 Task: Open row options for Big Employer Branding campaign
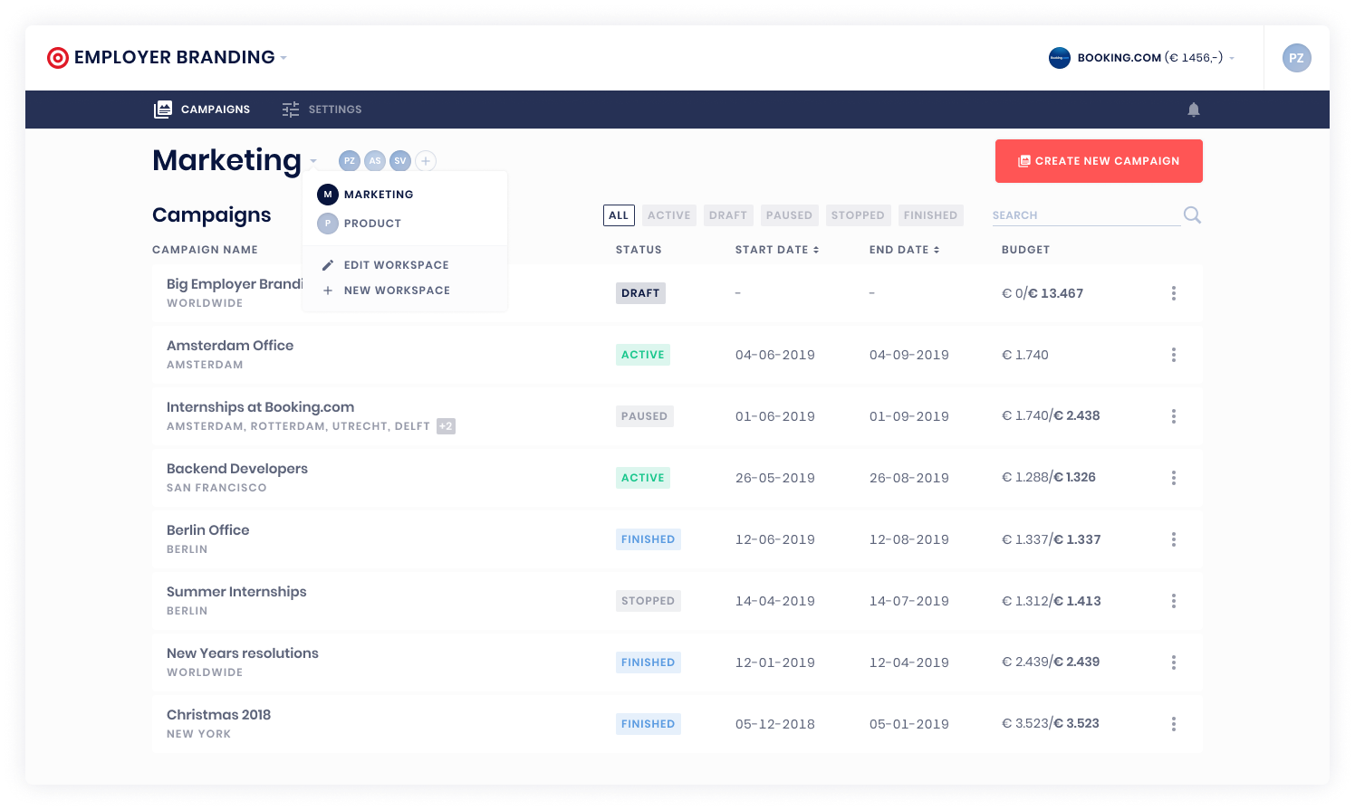tap(1174, 293)
